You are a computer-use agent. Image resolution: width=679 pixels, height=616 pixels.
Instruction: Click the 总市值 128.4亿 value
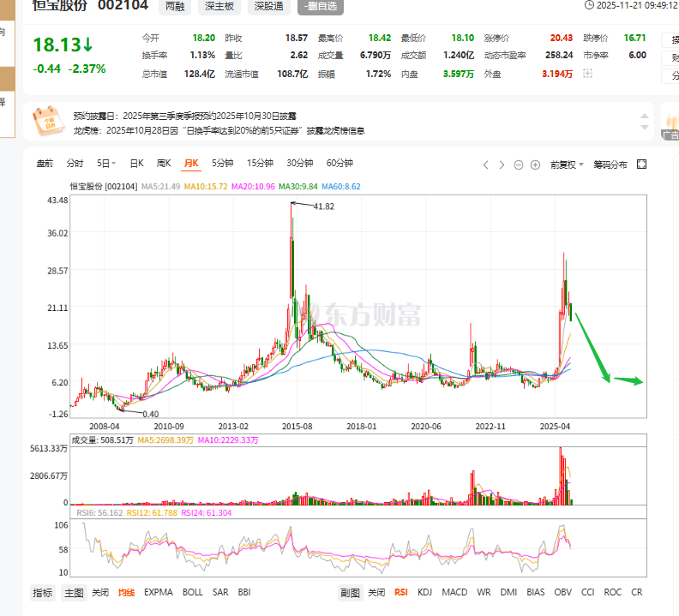point(200,74)
